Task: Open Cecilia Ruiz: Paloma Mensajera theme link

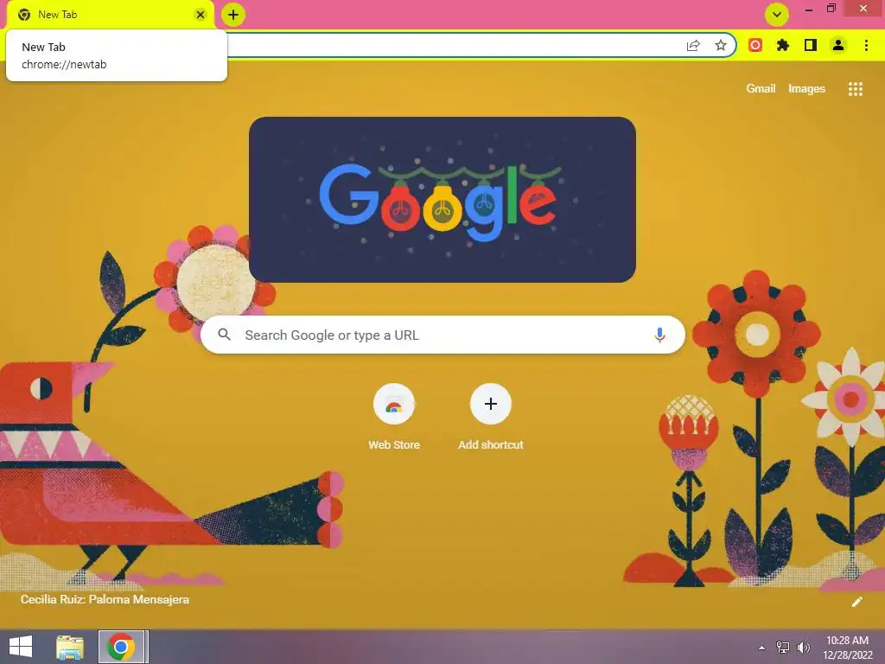Action: (x=105, y=599)
